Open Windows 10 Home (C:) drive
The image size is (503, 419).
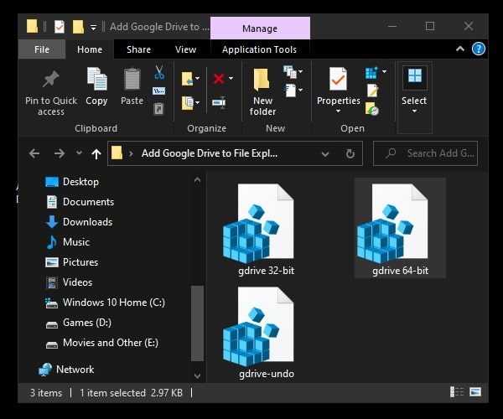tap(105, 303)
